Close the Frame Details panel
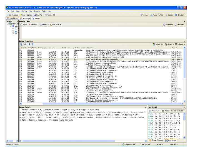The height and width of the screenshot is (150, 200). (146, 107)
